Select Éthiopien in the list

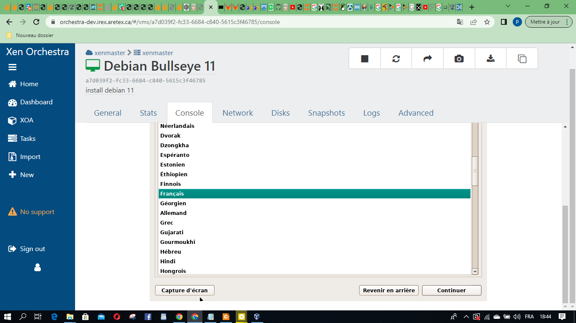pos(315,174)
